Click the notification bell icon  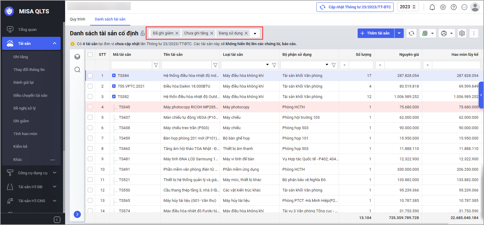tap(432, 7)
